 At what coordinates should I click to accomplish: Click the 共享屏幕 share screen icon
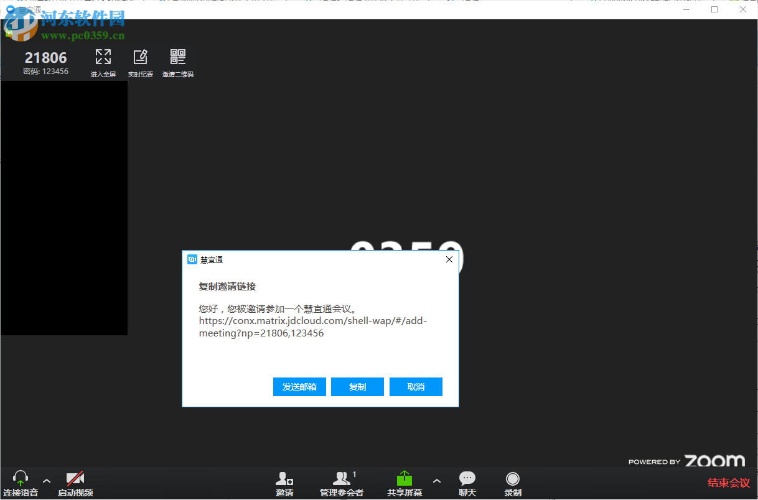[404, 483]
